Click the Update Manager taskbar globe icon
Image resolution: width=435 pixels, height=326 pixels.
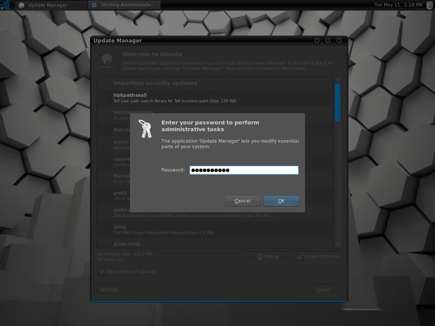click(x=22, y=5)
